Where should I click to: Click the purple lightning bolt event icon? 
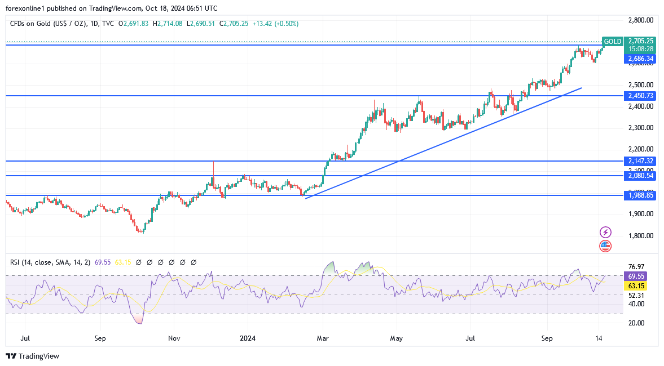click(605, 232)
